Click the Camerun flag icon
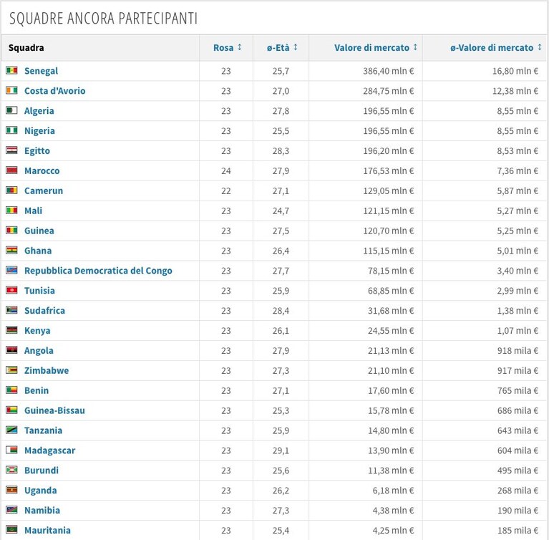 (11, 191)
